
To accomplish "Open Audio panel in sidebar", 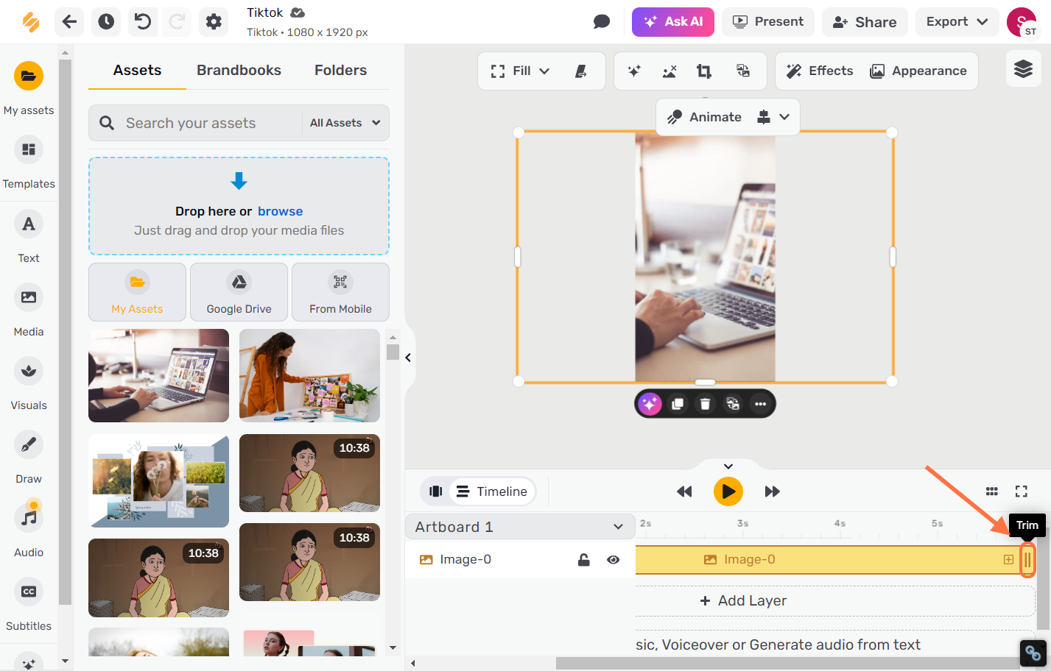I will (29, 530).
